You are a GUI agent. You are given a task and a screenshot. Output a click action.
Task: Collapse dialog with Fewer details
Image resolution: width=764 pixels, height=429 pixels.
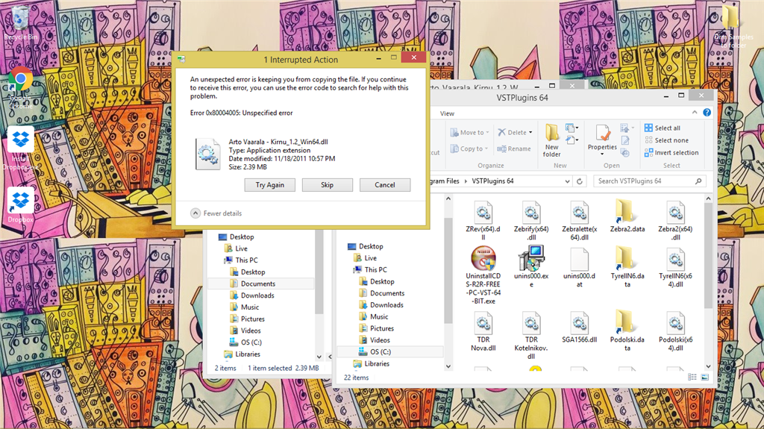click(216, 213)
